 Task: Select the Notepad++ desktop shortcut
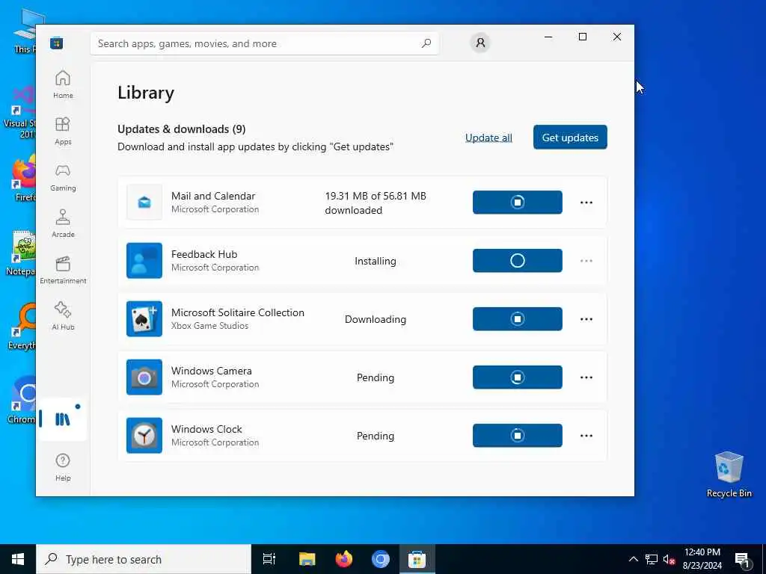[x=22, y=253]
